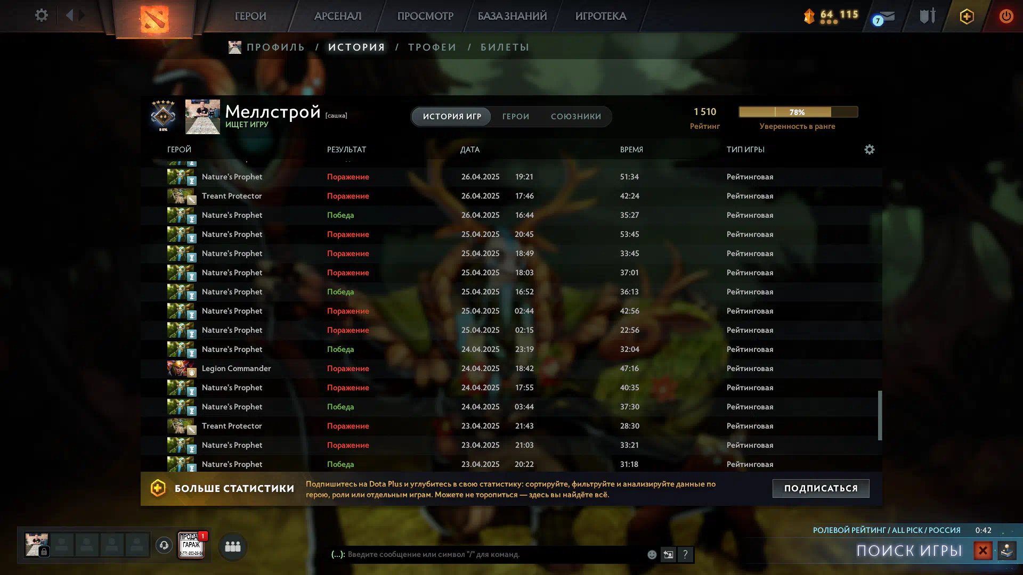The image size is (1023, 575).
Task: Open the ПРОДАМ ГАРАЖ guild icon
Action: coord(191,545)
